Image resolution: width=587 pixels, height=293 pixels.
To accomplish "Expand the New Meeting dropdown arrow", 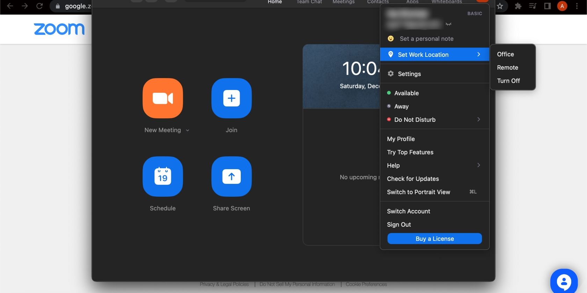I will pos(188,130).
